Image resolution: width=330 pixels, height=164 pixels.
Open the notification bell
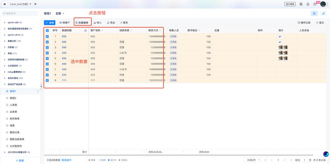(308, 4)
